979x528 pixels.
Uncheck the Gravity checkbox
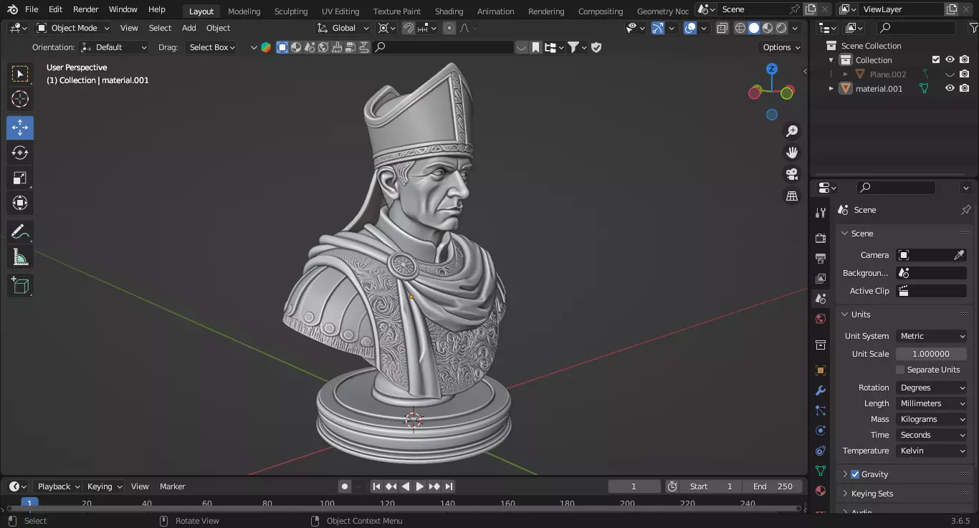tap(854, 474)
